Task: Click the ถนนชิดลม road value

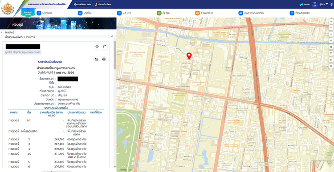Action: click(x=64, y=87)
